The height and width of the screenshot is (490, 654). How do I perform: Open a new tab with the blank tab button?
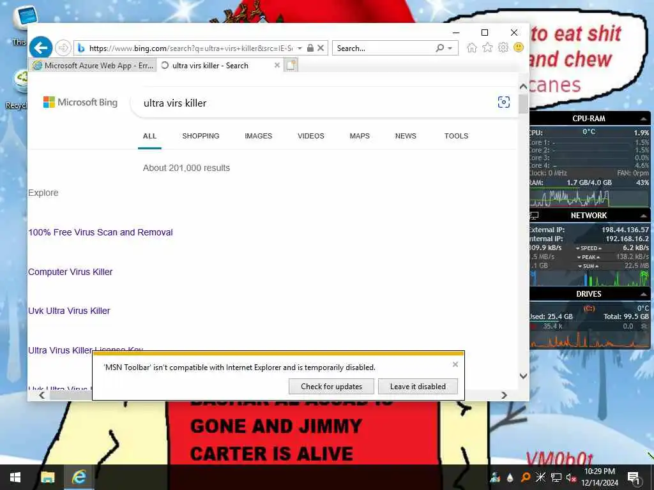(291, 65)
